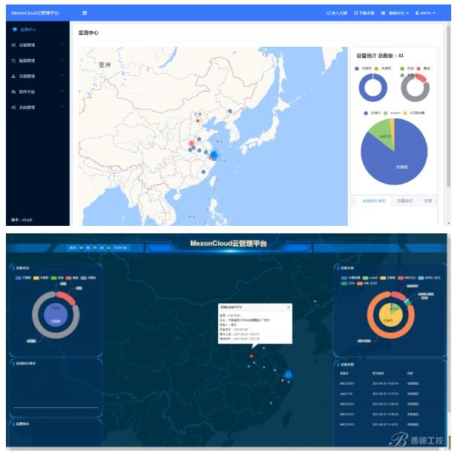Open the admin user dropdown
Viewport: 463px width, 457px height.
[x=425, y=13]
